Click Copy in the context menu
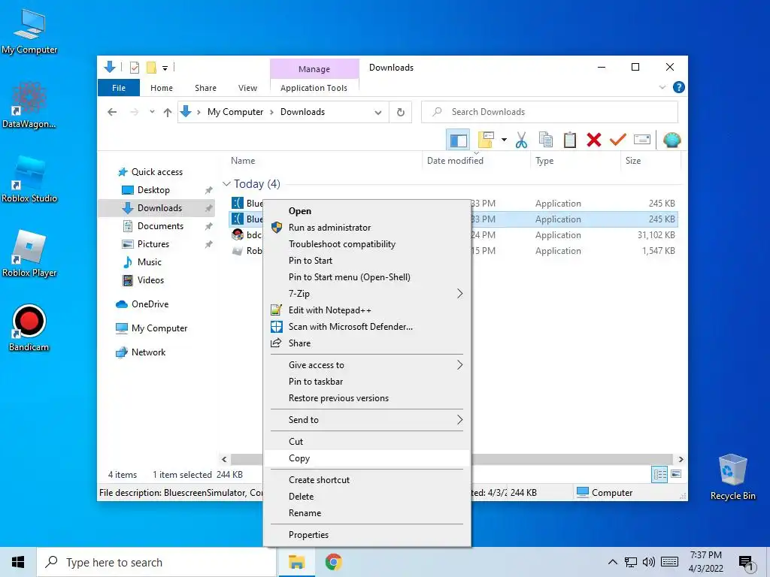770x577 pixels. click(367, 458)
